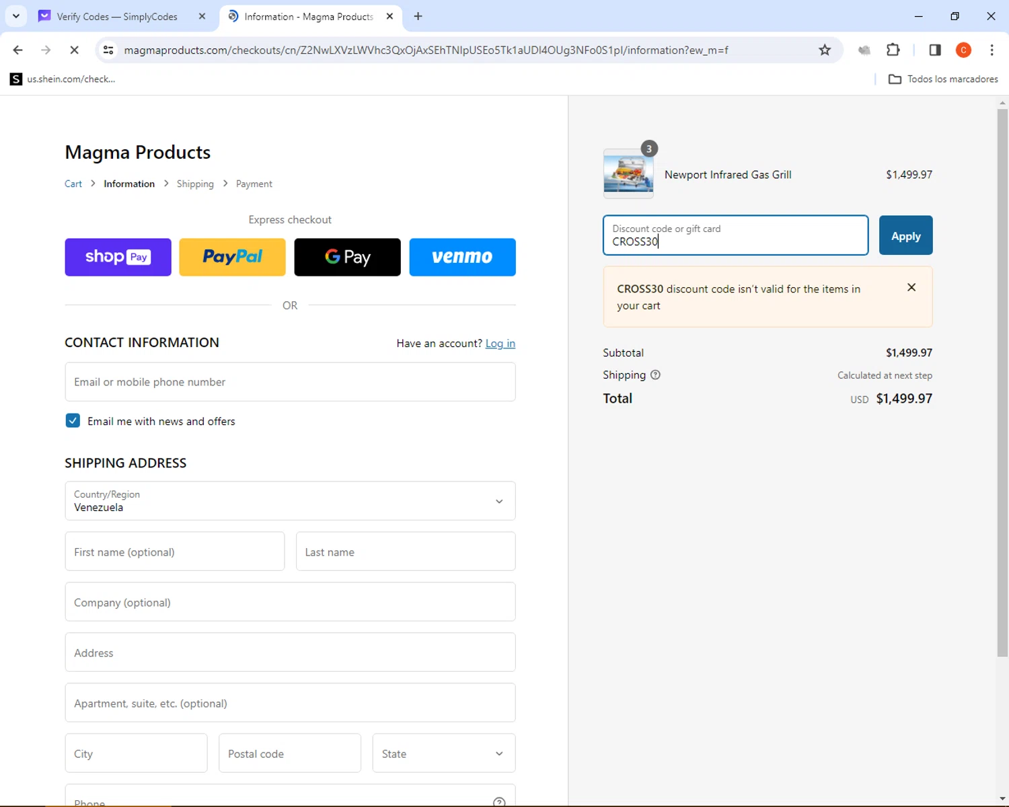This screenshot has width=1009, height=807.
Task: Go to the Cart breadcrumb link
Action: pos(73,184)
